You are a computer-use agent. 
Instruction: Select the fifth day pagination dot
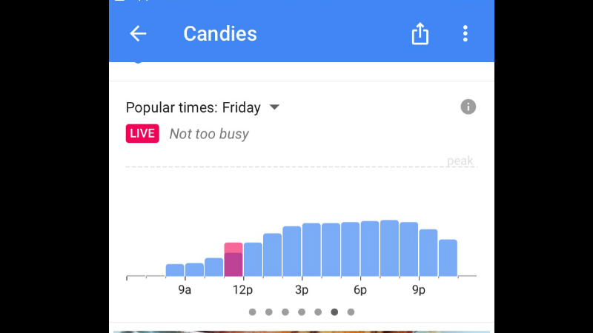(318, 312)
